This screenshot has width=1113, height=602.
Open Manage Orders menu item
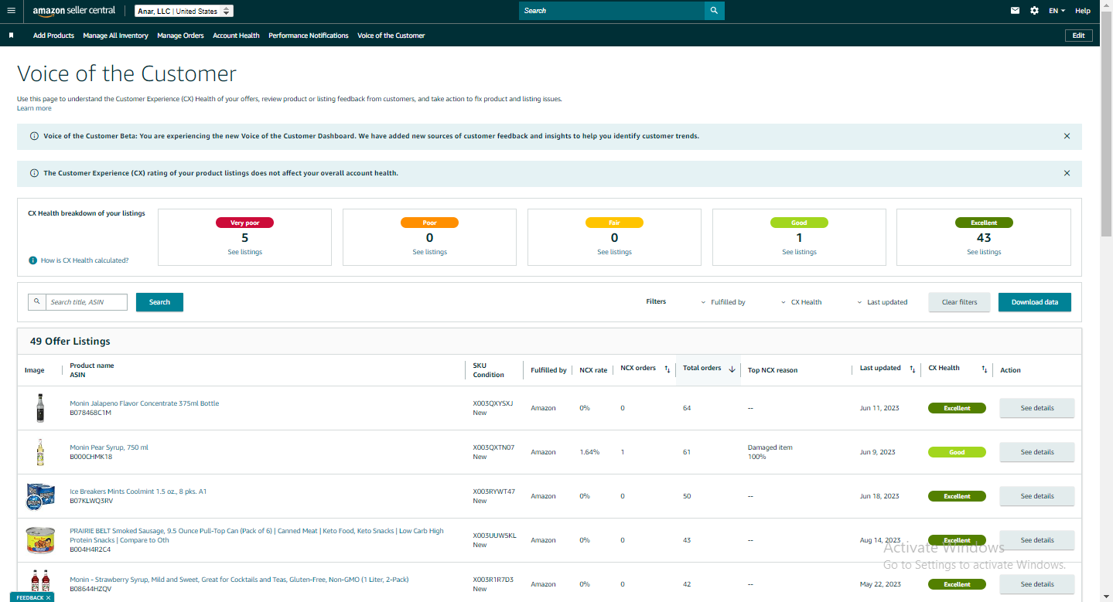pos(180,36)
